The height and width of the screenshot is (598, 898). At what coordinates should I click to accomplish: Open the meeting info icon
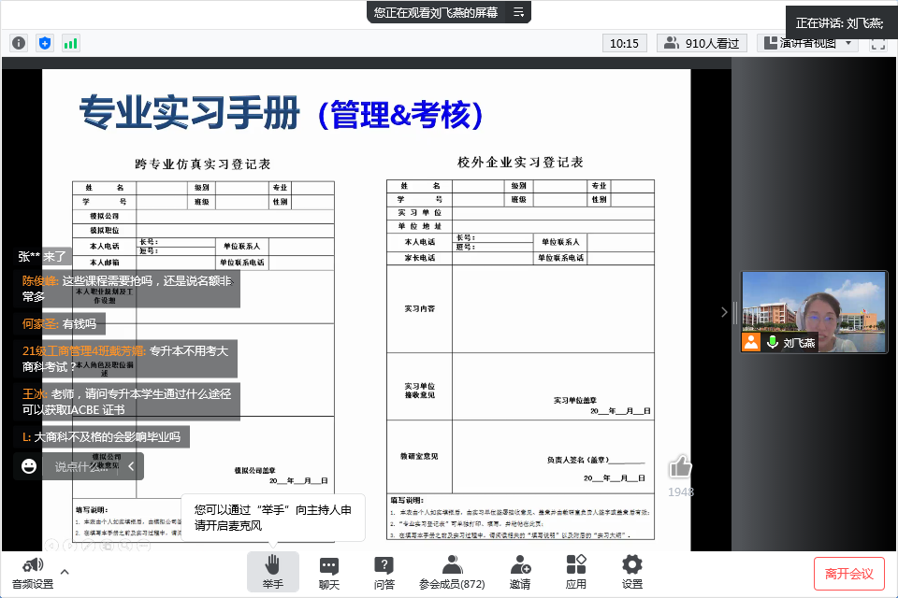pyautogui.click(x=19, y=43)
